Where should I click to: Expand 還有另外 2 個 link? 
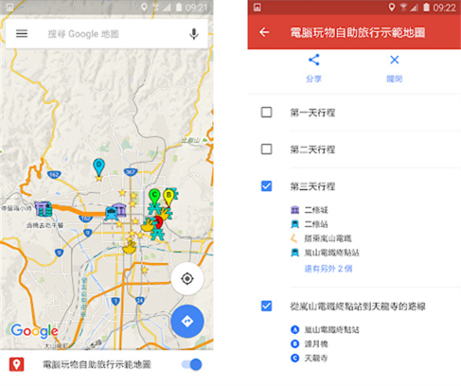pos(328,269)
